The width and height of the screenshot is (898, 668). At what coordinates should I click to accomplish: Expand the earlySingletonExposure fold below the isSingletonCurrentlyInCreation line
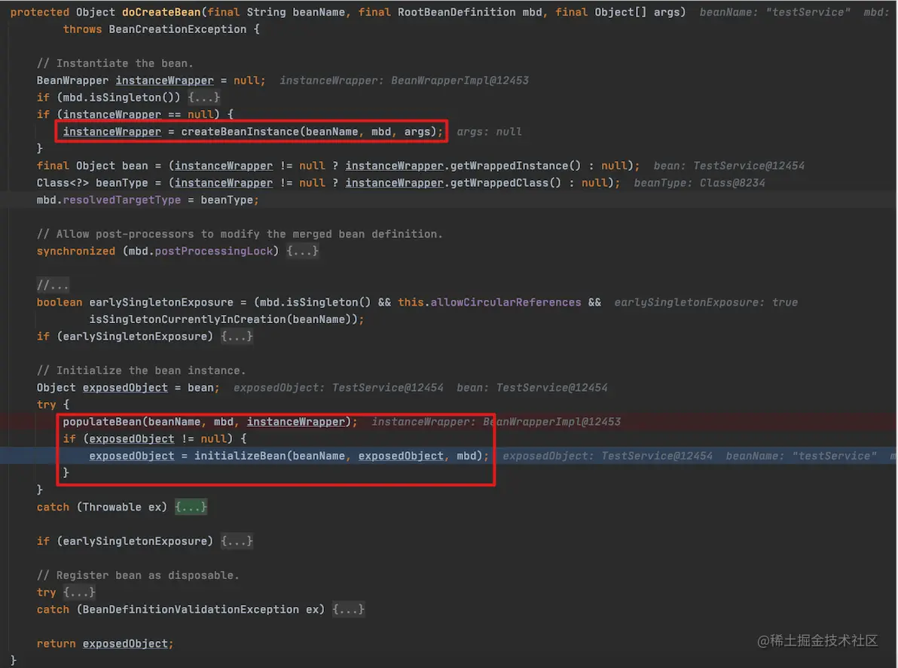click(x=237, y=336)
